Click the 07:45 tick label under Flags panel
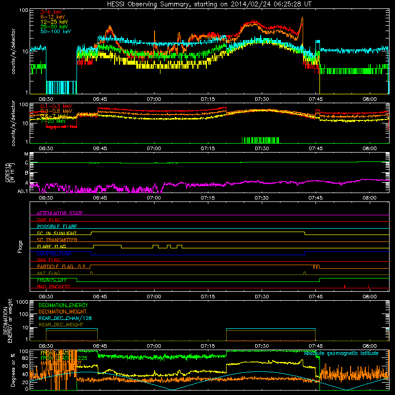395x395 pixels. point(316,297)
